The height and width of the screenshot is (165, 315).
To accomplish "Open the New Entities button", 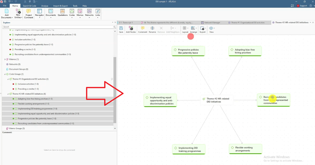I will tap(18, 13).
